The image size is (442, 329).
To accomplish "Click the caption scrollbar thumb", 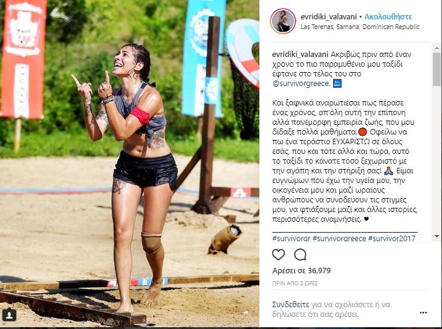I will (x=437, y=68).
